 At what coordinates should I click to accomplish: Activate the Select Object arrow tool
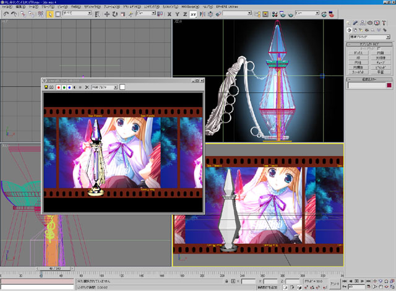[x=49, y=14]
